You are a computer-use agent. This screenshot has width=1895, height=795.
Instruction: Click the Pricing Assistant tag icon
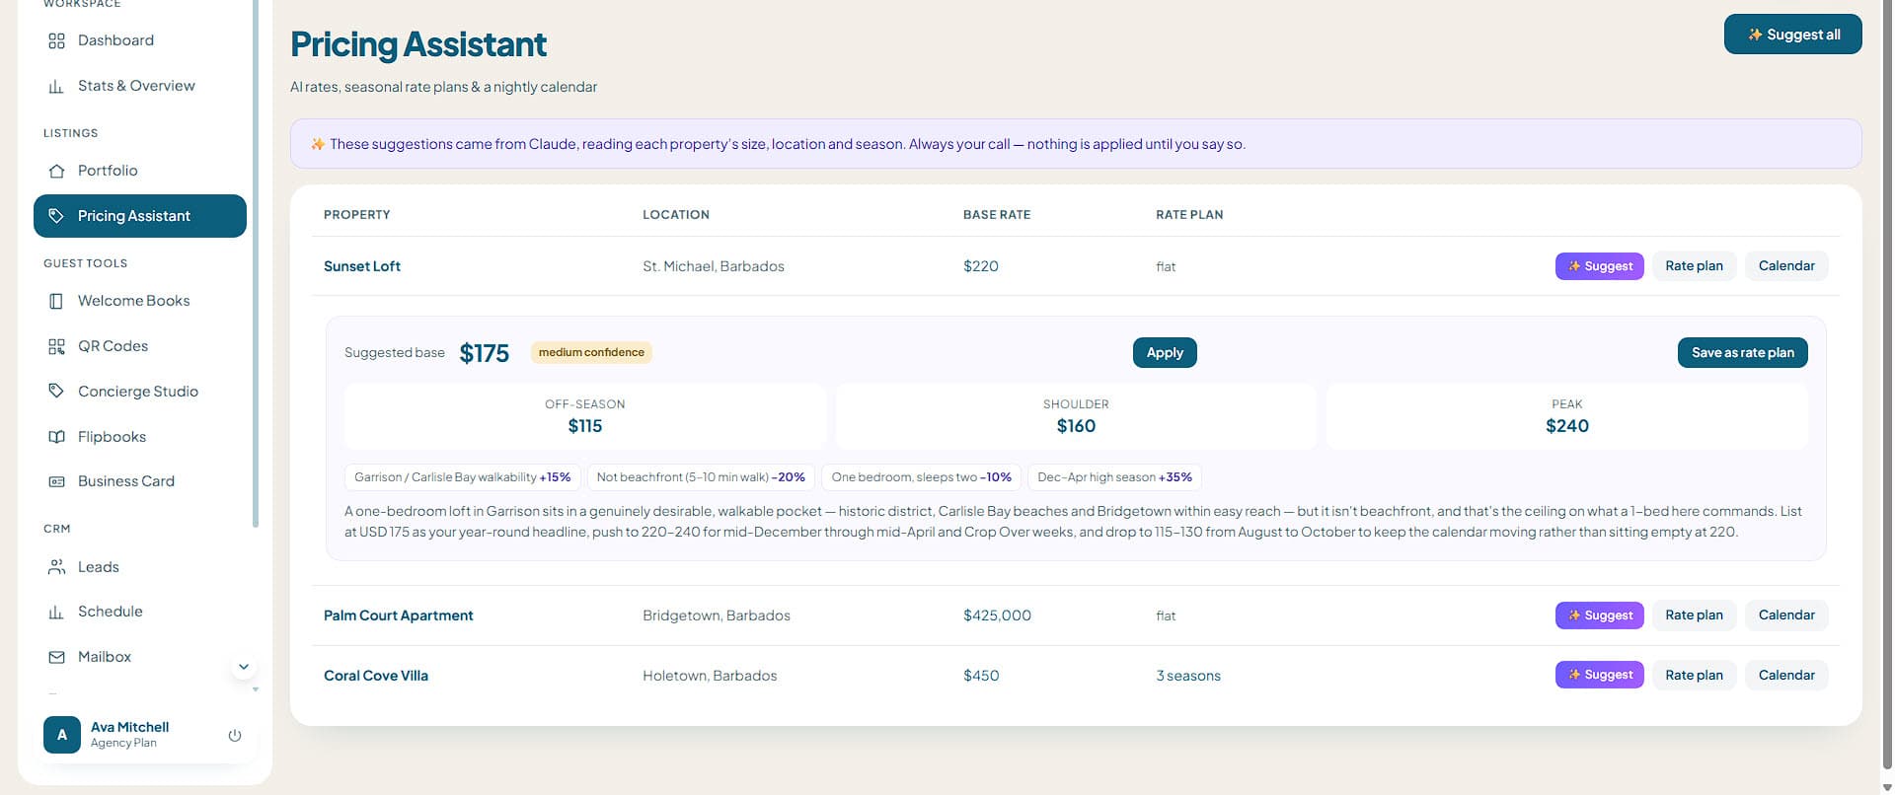pyautogui.click(x=56, y=216)
